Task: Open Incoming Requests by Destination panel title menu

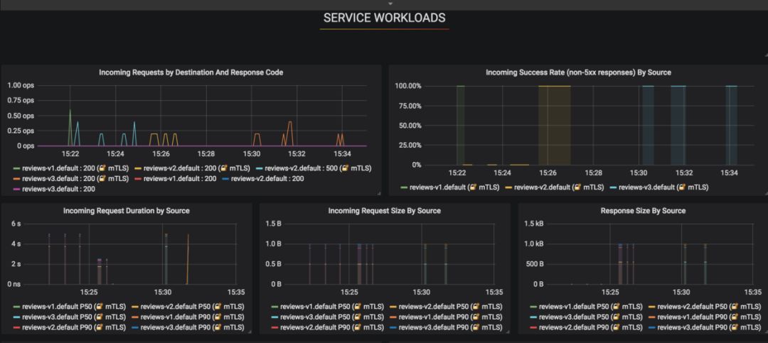Action: (x=191, y=72)
